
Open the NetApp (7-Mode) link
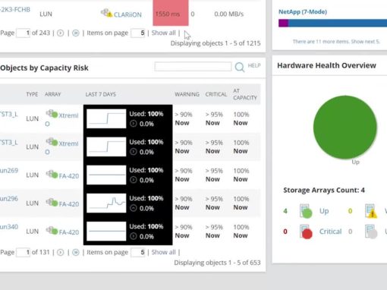pyautogui.click(x=303, y=11)
